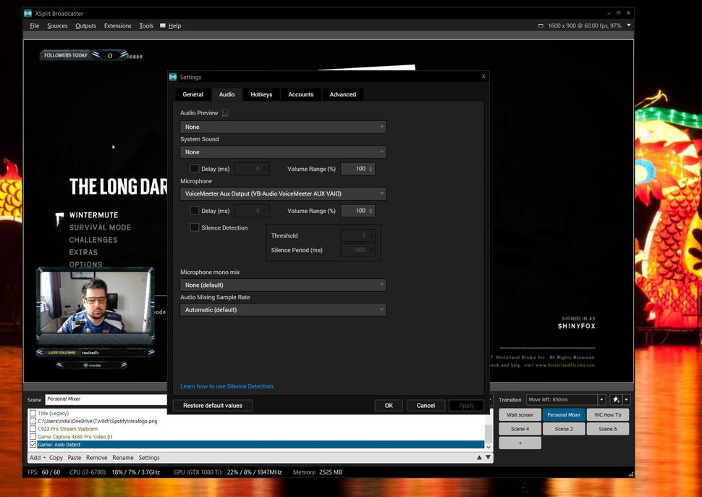Click inside the Scene name field
Image resolution: width=702 pixels, height=497 pixels.
pyautogui.click(x=105, y=399)
